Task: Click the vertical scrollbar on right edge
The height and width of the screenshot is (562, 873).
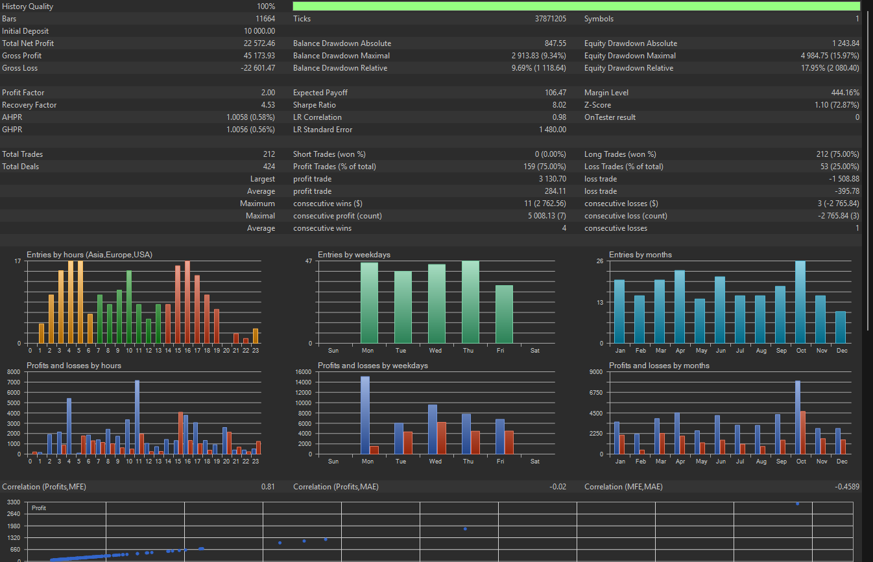Action: pyautogui.click(x=867, y=162)
